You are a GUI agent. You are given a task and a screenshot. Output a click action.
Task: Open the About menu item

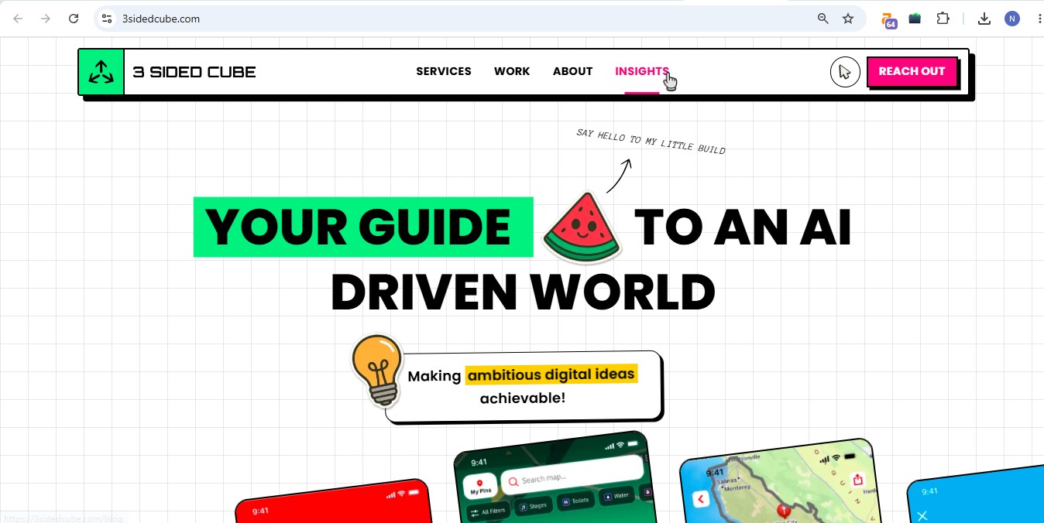(x=572, y=71)
